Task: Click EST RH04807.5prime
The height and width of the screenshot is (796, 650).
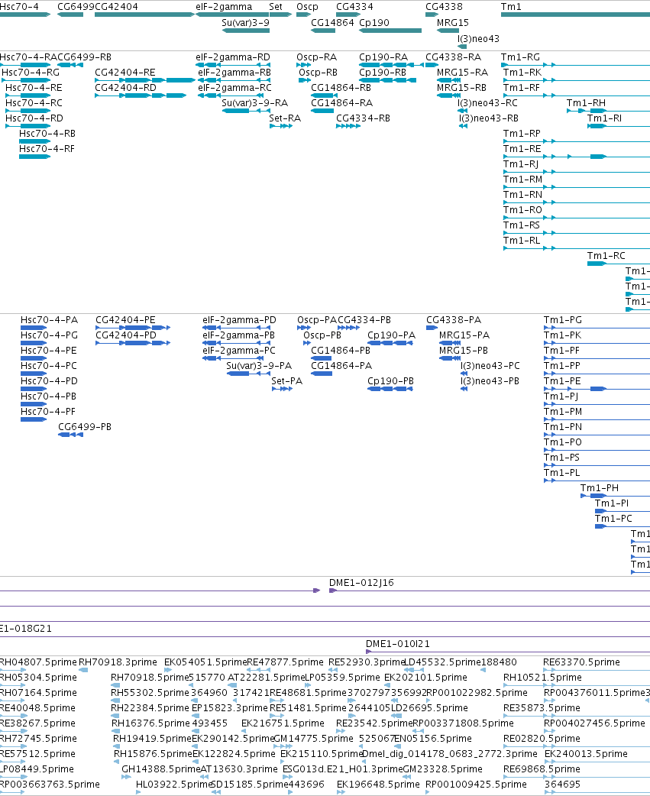Action: 37,662
